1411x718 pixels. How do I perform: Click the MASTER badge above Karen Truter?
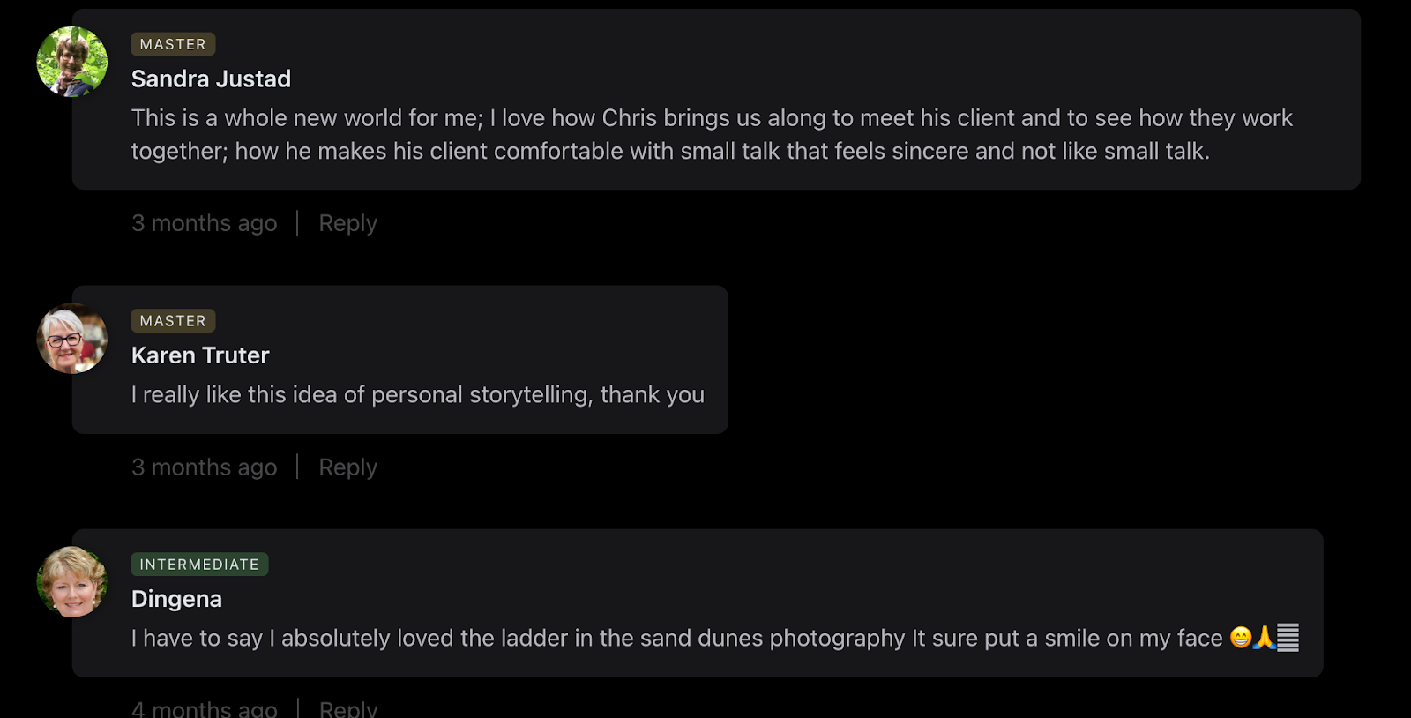(173, 321)
